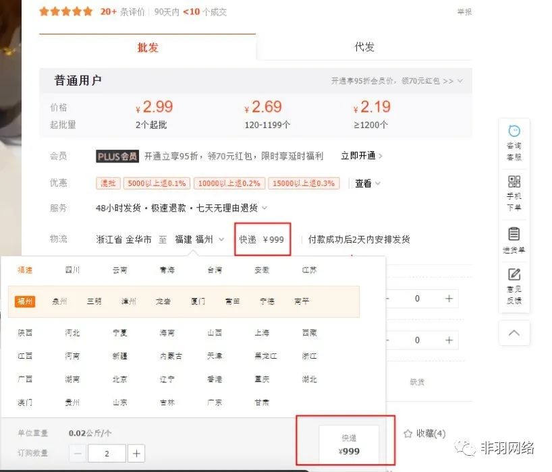Viewport: 552px width, 472px height.
Task: Select 黑龙江 province from the list
Action: tap(265, 356)
